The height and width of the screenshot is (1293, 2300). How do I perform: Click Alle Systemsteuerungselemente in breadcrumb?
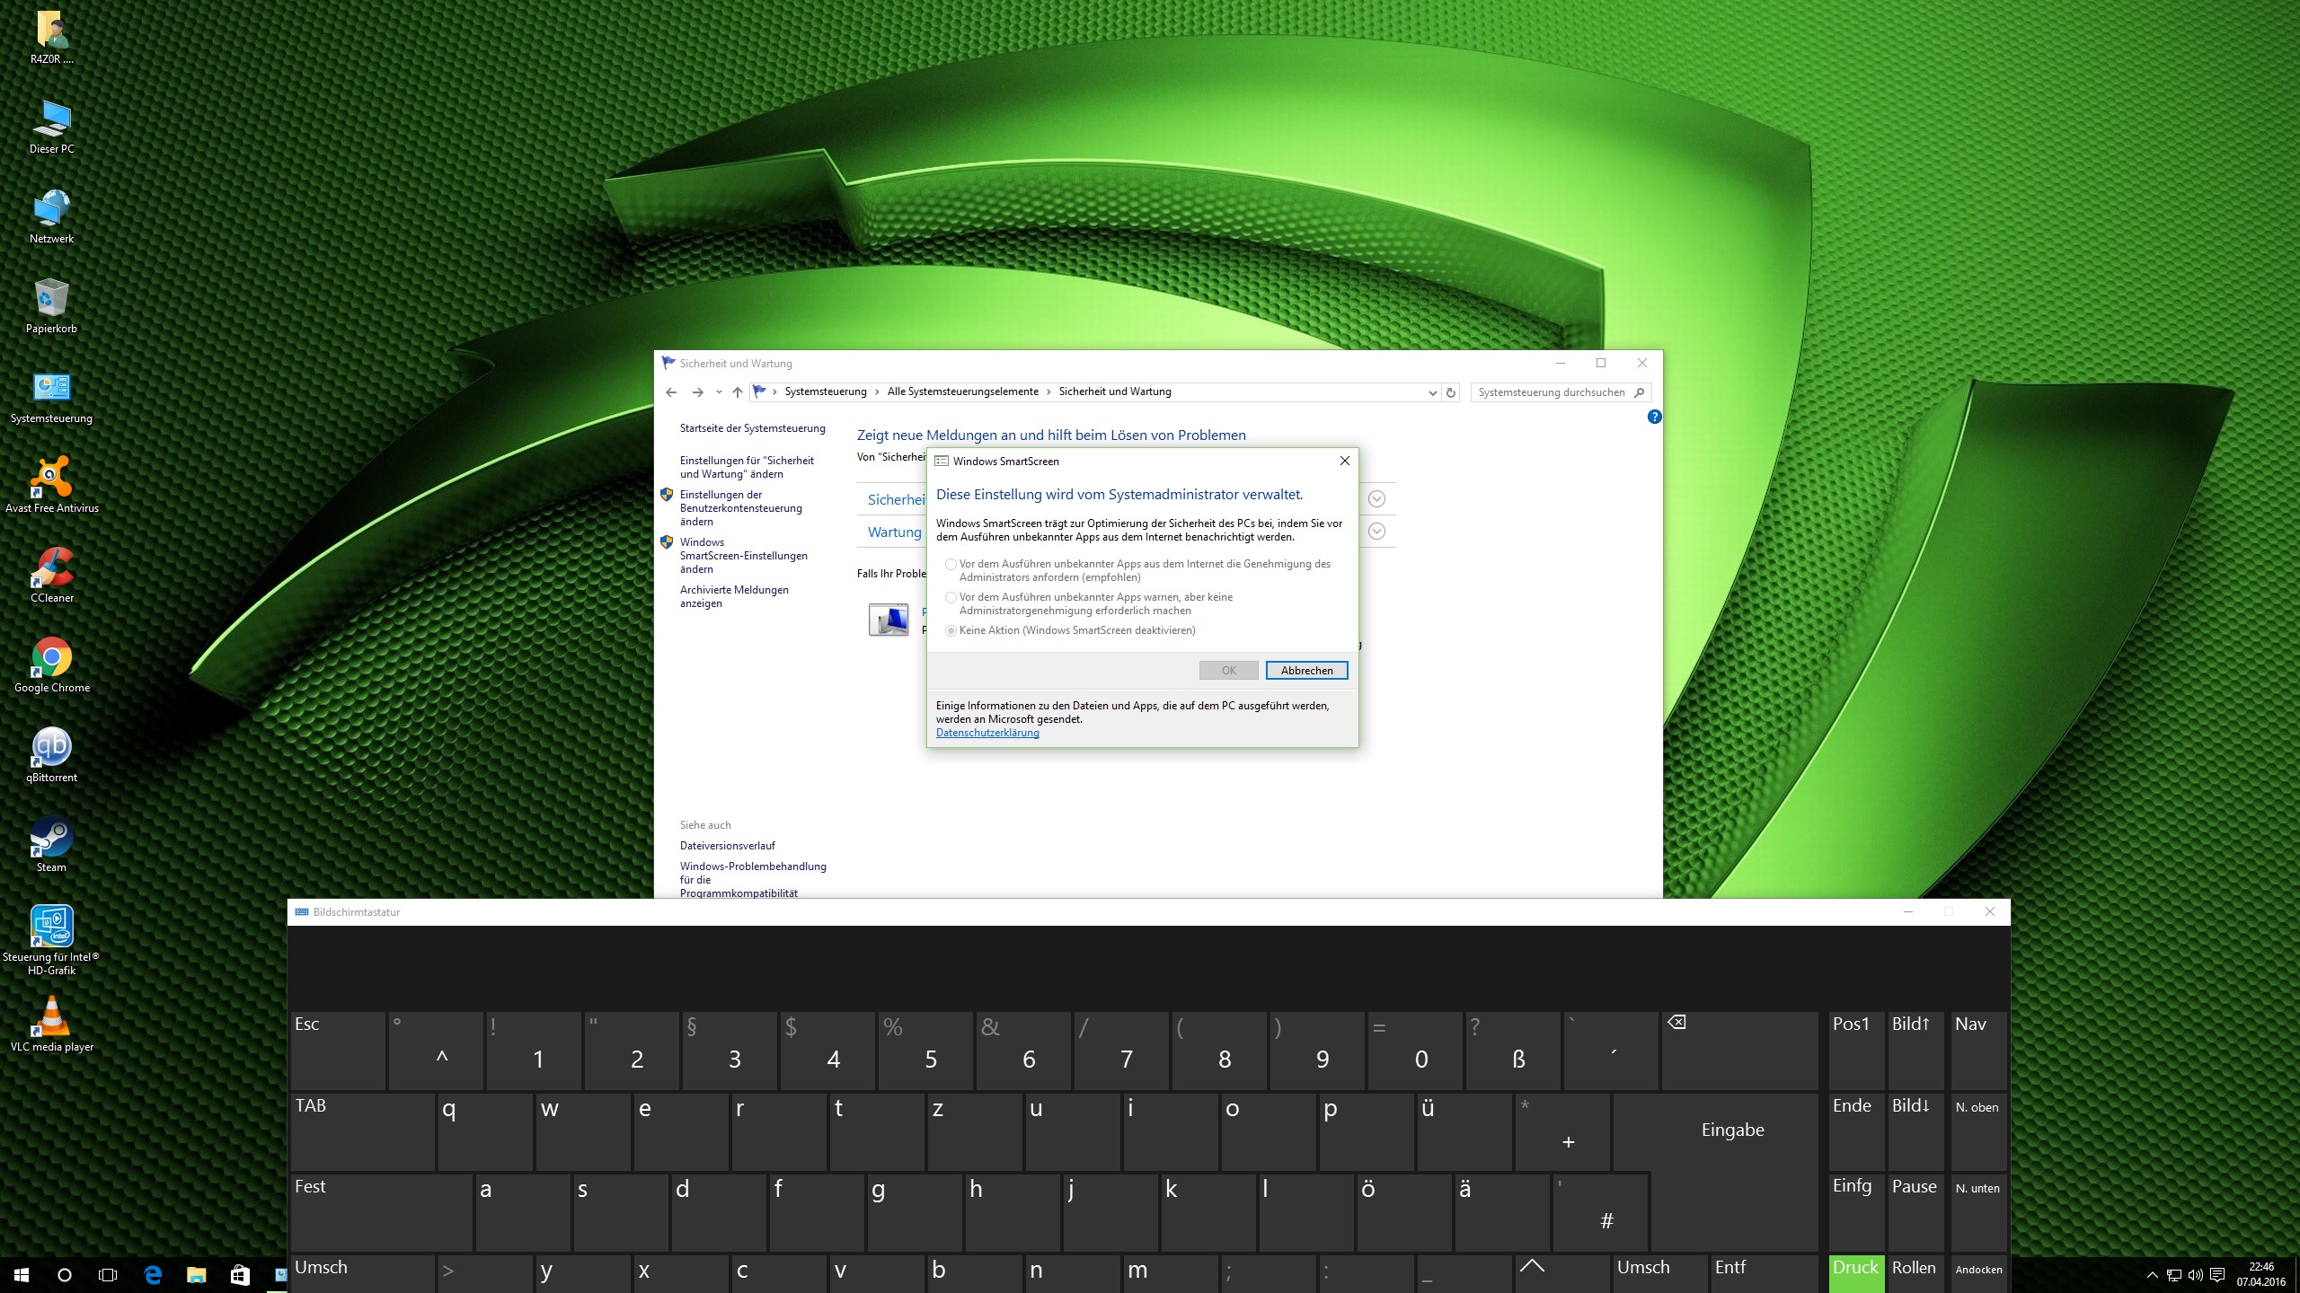(962, 391)
